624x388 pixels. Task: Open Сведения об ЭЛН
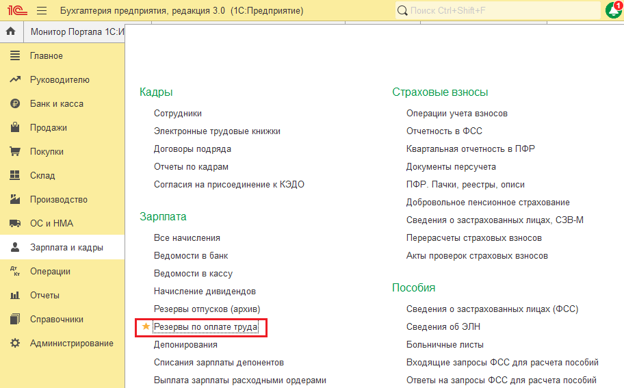[x=443, y=326]
